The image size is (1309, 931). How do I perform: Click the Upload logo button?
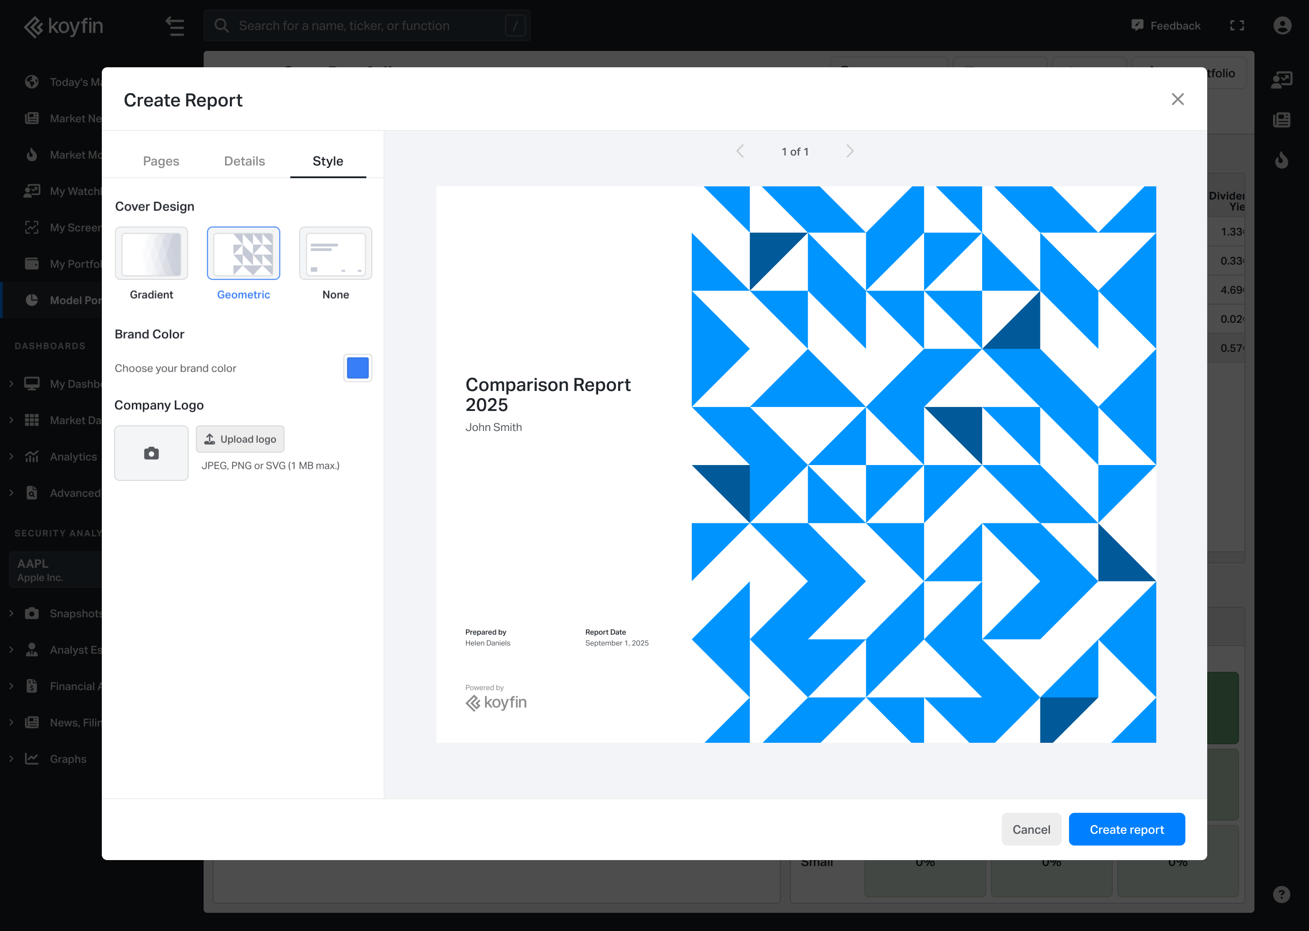[x=240, y=439]
